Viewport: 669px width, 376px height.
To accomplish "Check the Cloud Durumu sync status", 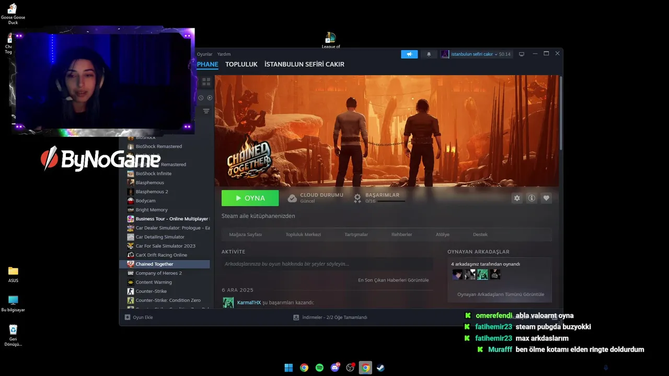I will (316, 198).
